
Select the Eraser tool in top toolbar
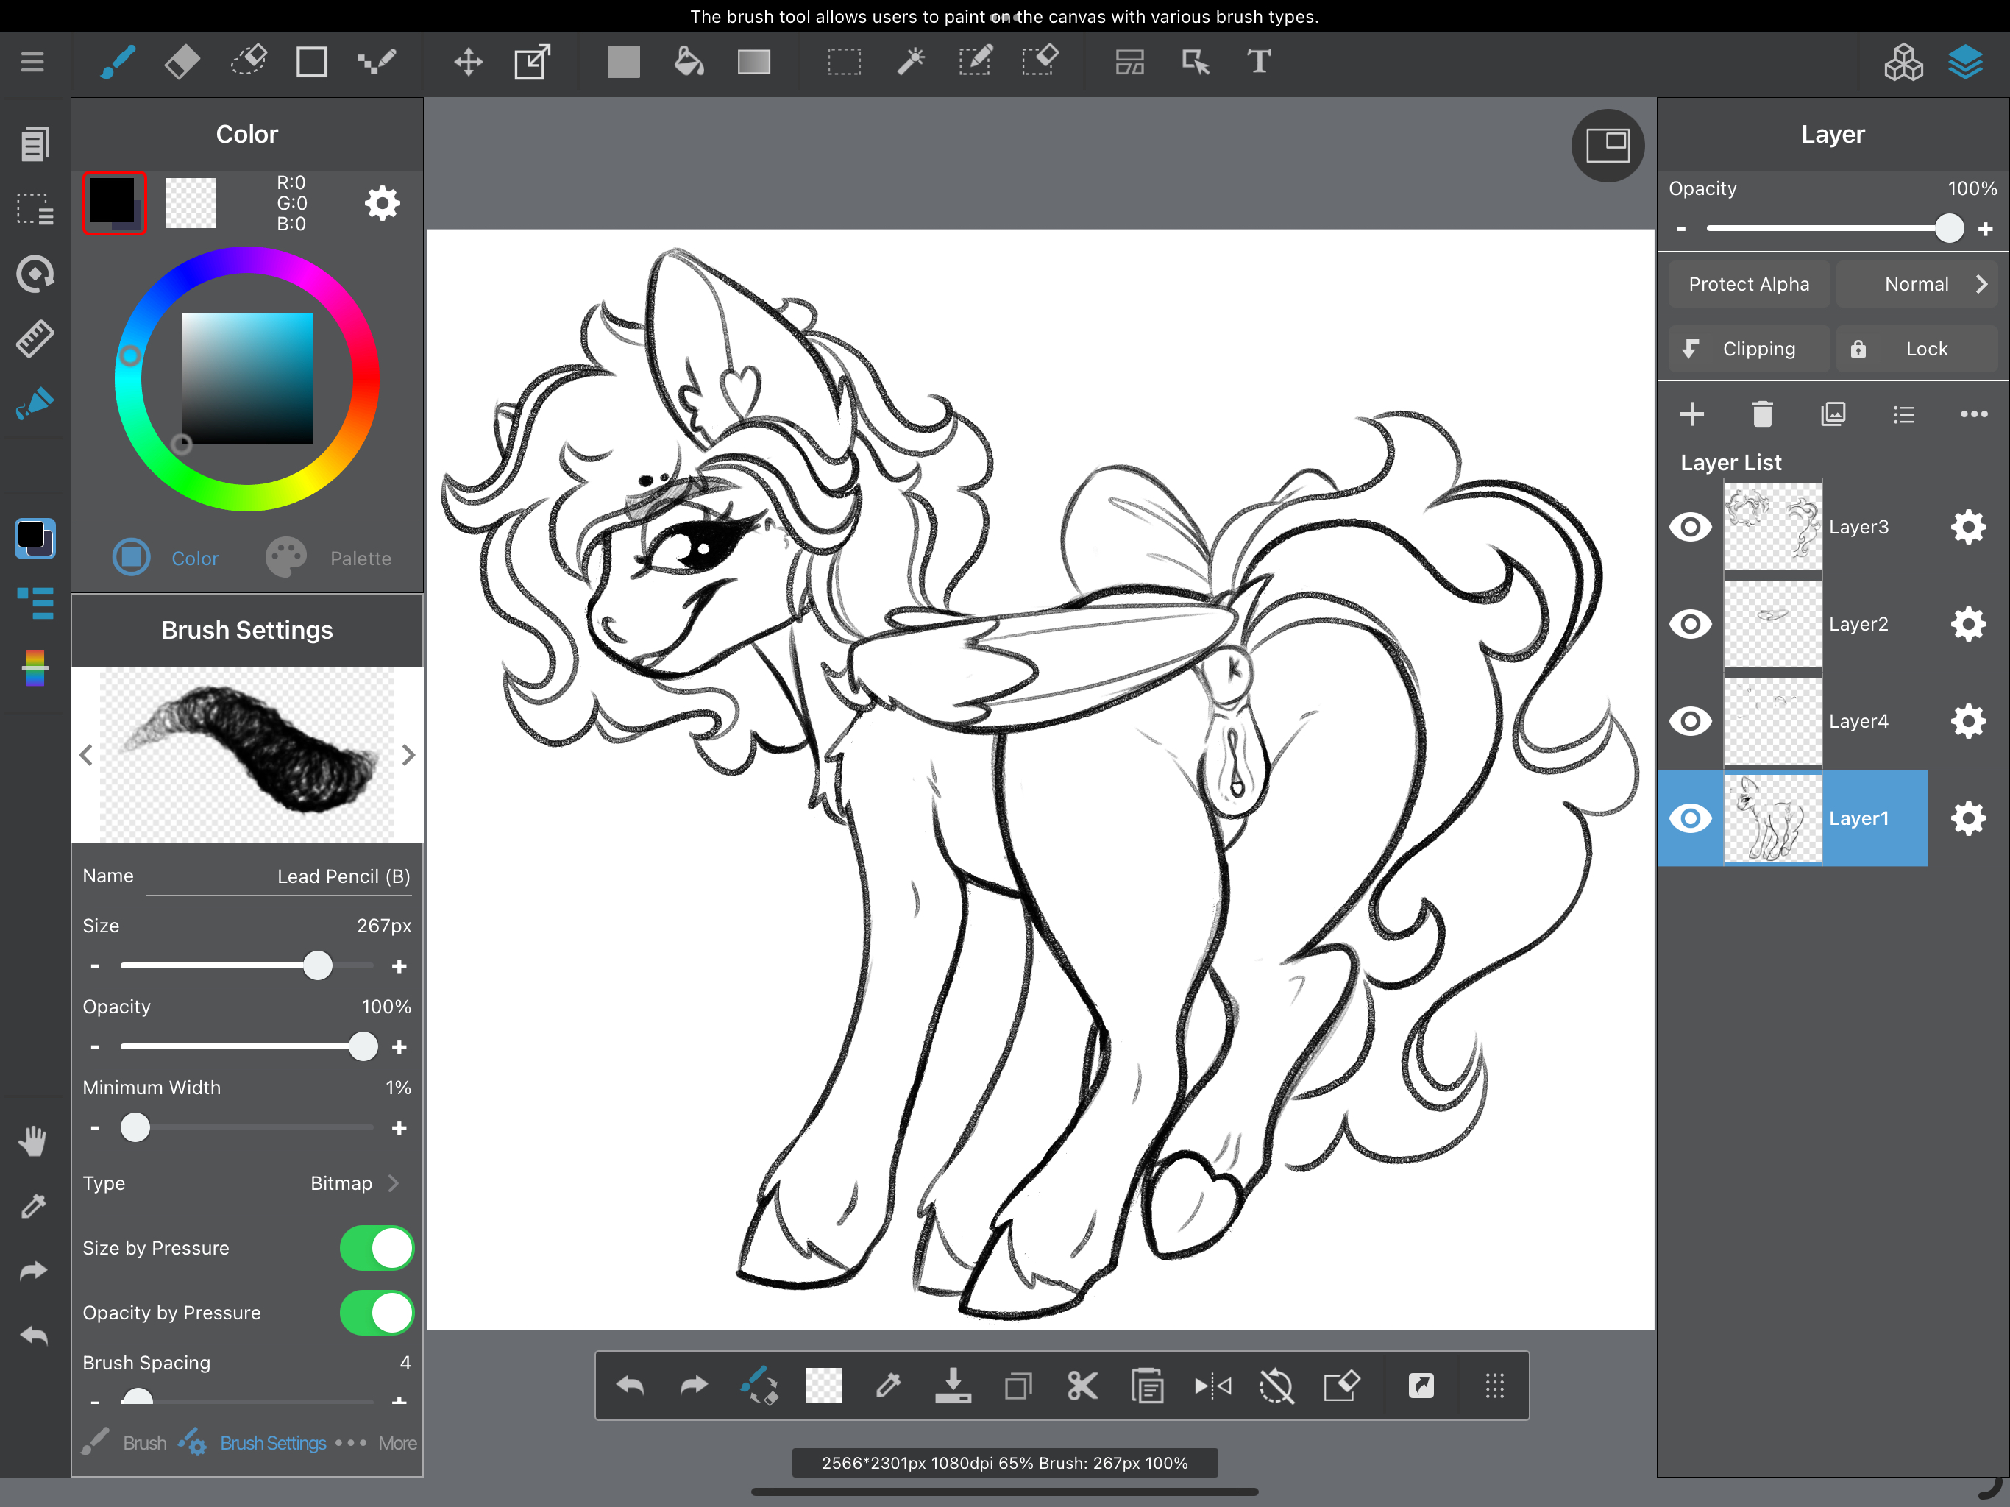[x=182, y=62]
